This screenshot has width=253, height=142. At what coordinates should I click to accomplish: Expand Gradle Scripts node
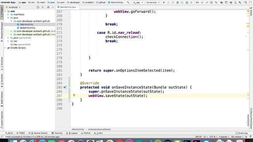[x=5, y=48]
